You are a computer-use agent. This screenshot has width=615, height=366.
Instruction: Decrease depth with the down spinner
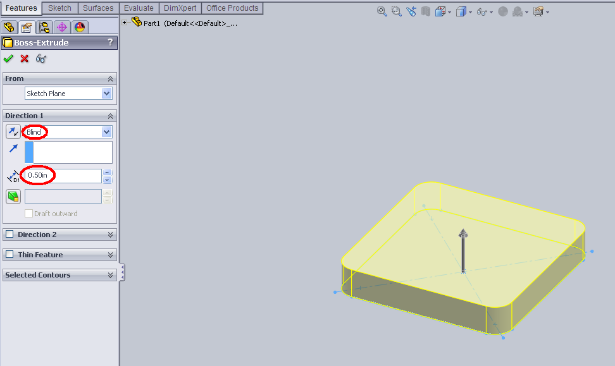tap(107, 180)
